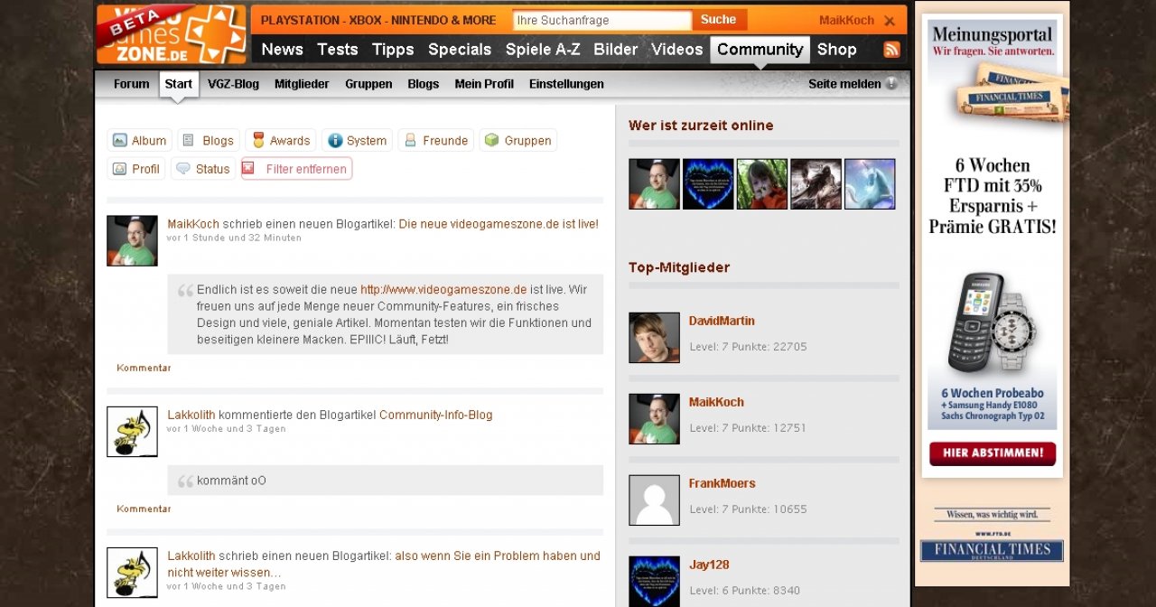Image resolution: width=1156 pixels, height=607 pixels.
Task: Open DavidMartin top member profile
Action: [x=722, y=321]
